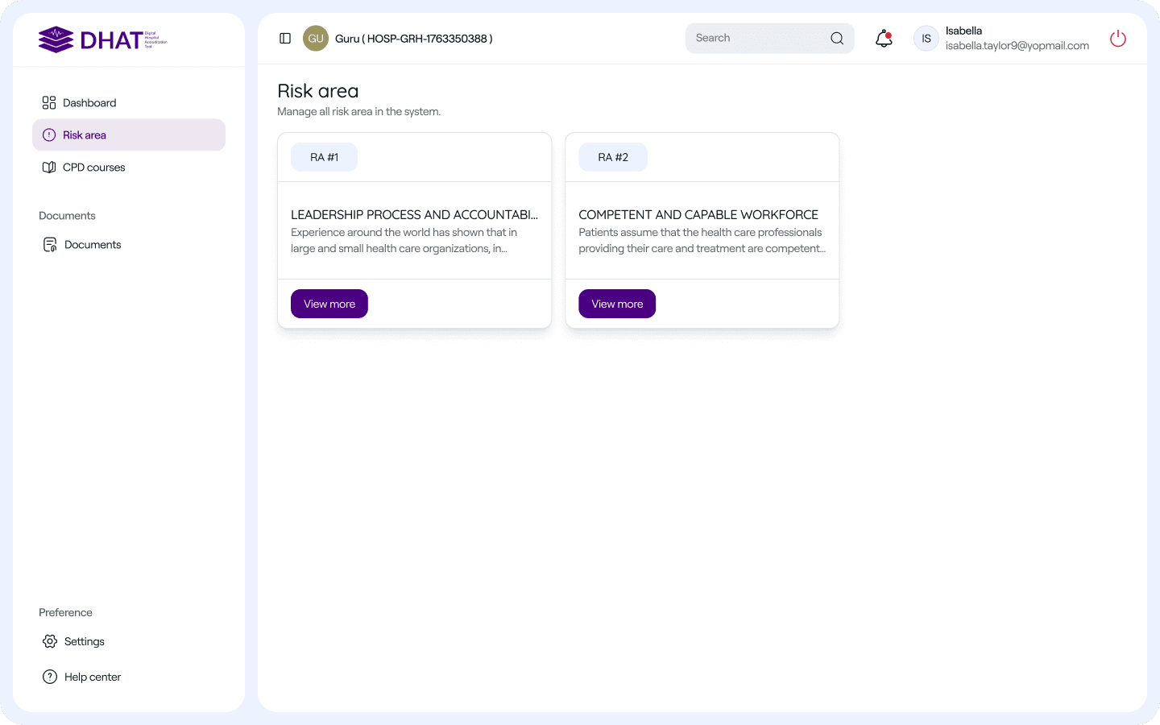The width and height of the screenshot is (1160, 725).
Task: Click the Documents file icon
Action: point(50,245)
